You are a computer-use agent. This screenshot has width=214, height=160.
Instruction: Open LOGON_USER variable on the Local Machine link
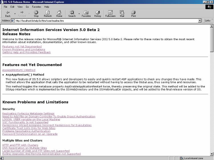(x=31, y=119)
